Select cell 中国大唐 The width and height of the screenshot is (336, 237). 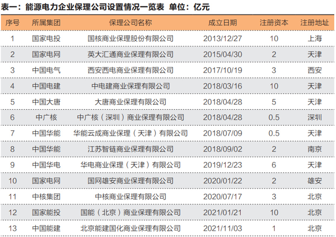click(46, 102)
